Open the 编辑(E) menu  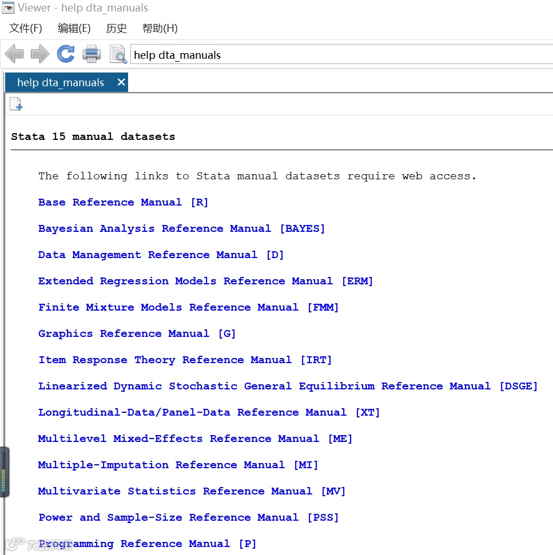(74, 28)
